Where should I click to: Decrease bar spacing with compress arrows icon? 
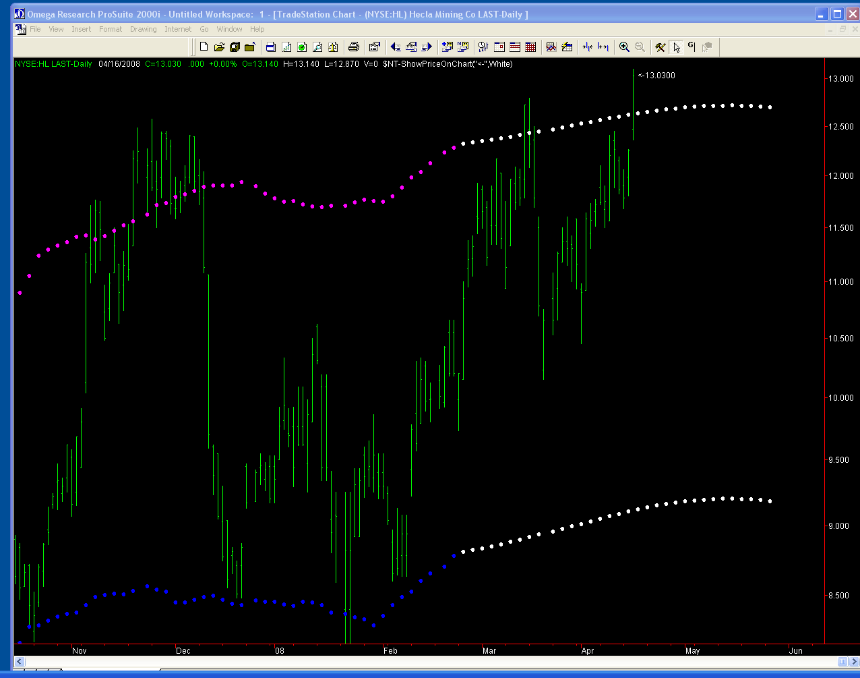pos(588,47)
